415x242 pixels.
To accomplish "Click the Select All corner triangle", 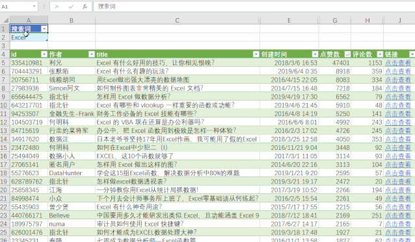I will 6,20.
